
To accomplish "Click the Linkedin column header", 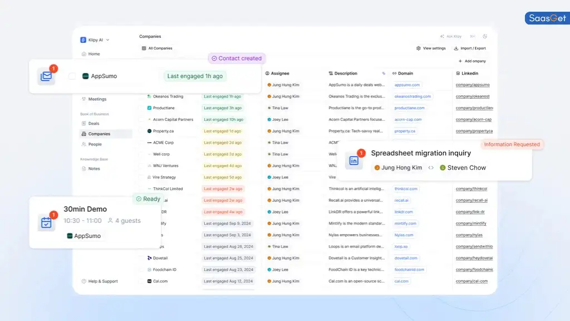I will click(467, 73).
